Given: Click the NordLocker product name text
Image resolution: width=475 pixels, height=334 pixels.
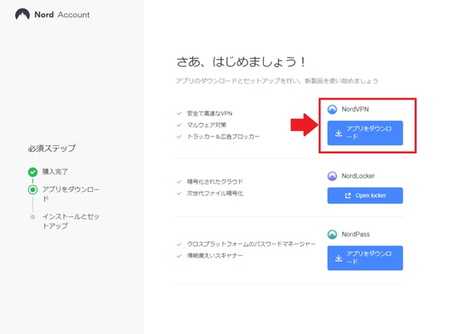Looking at the screenshot, I should 358,176.
